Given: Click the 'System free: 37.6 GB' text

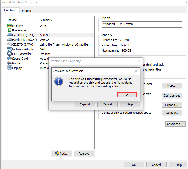Looking at the screenshot, I should click(116, 45).
